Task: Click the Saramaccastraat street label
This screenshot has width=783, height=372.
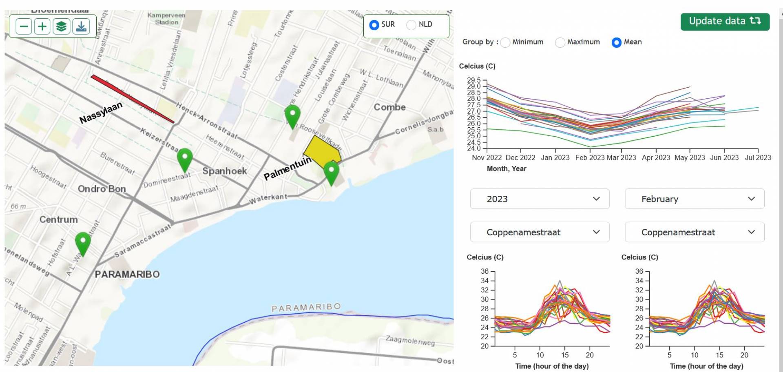Action: [143, 241]
